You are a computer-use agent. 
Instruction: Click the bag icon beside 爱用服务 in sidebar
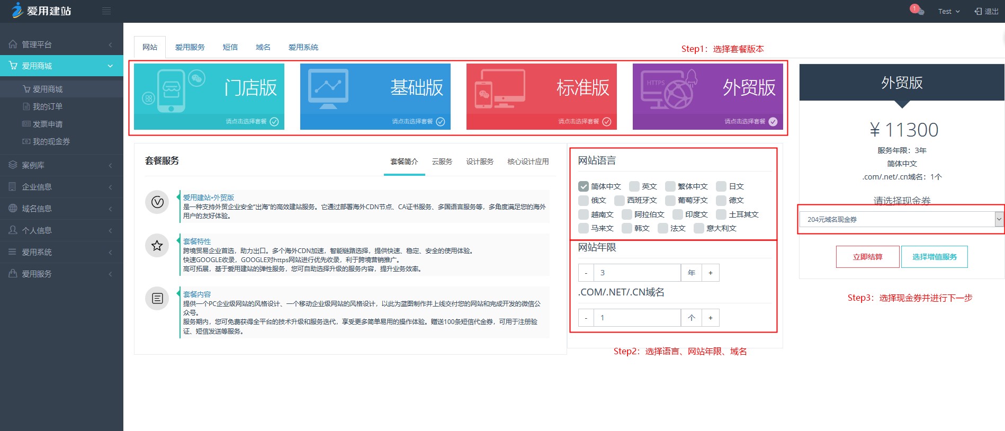pos(13,274)
